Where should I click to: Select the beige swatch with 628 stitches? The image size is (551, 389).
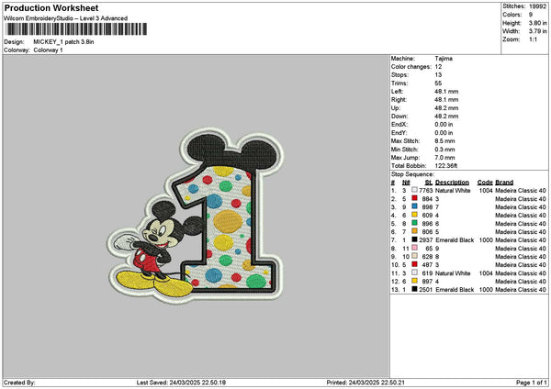tap(415, 256)
